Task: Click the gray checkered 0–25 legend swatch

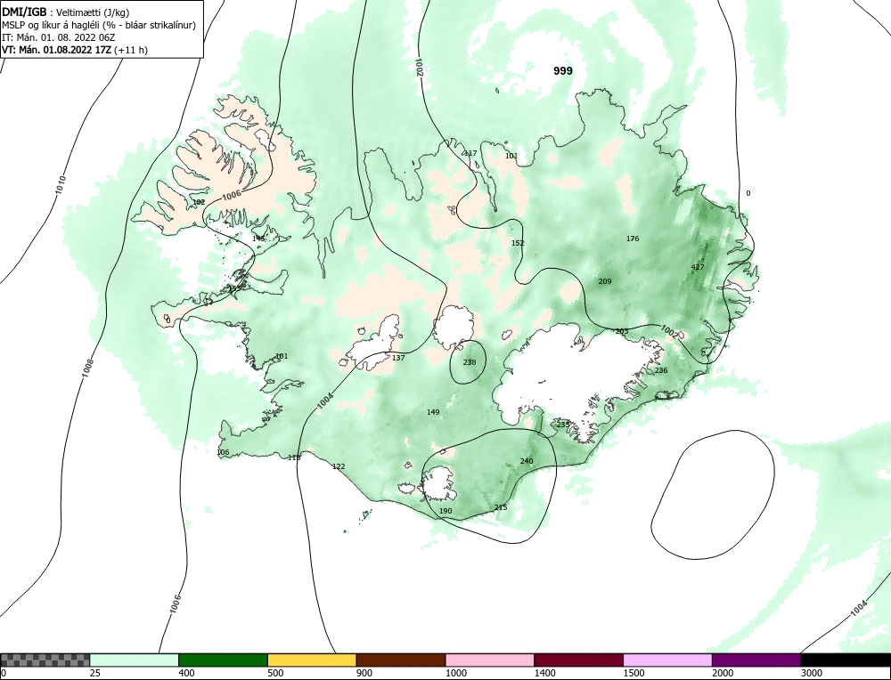Action: click(45, 660)
